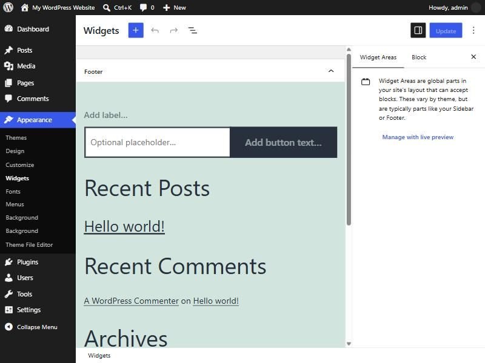Click the Add button text search button

(x=283, y=142)
